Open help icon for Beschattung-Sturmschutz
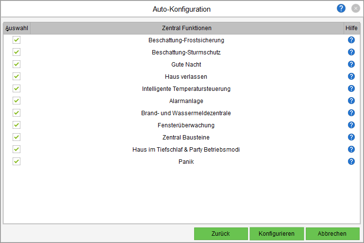Screen dimensions: 364x243 [351, 52]
